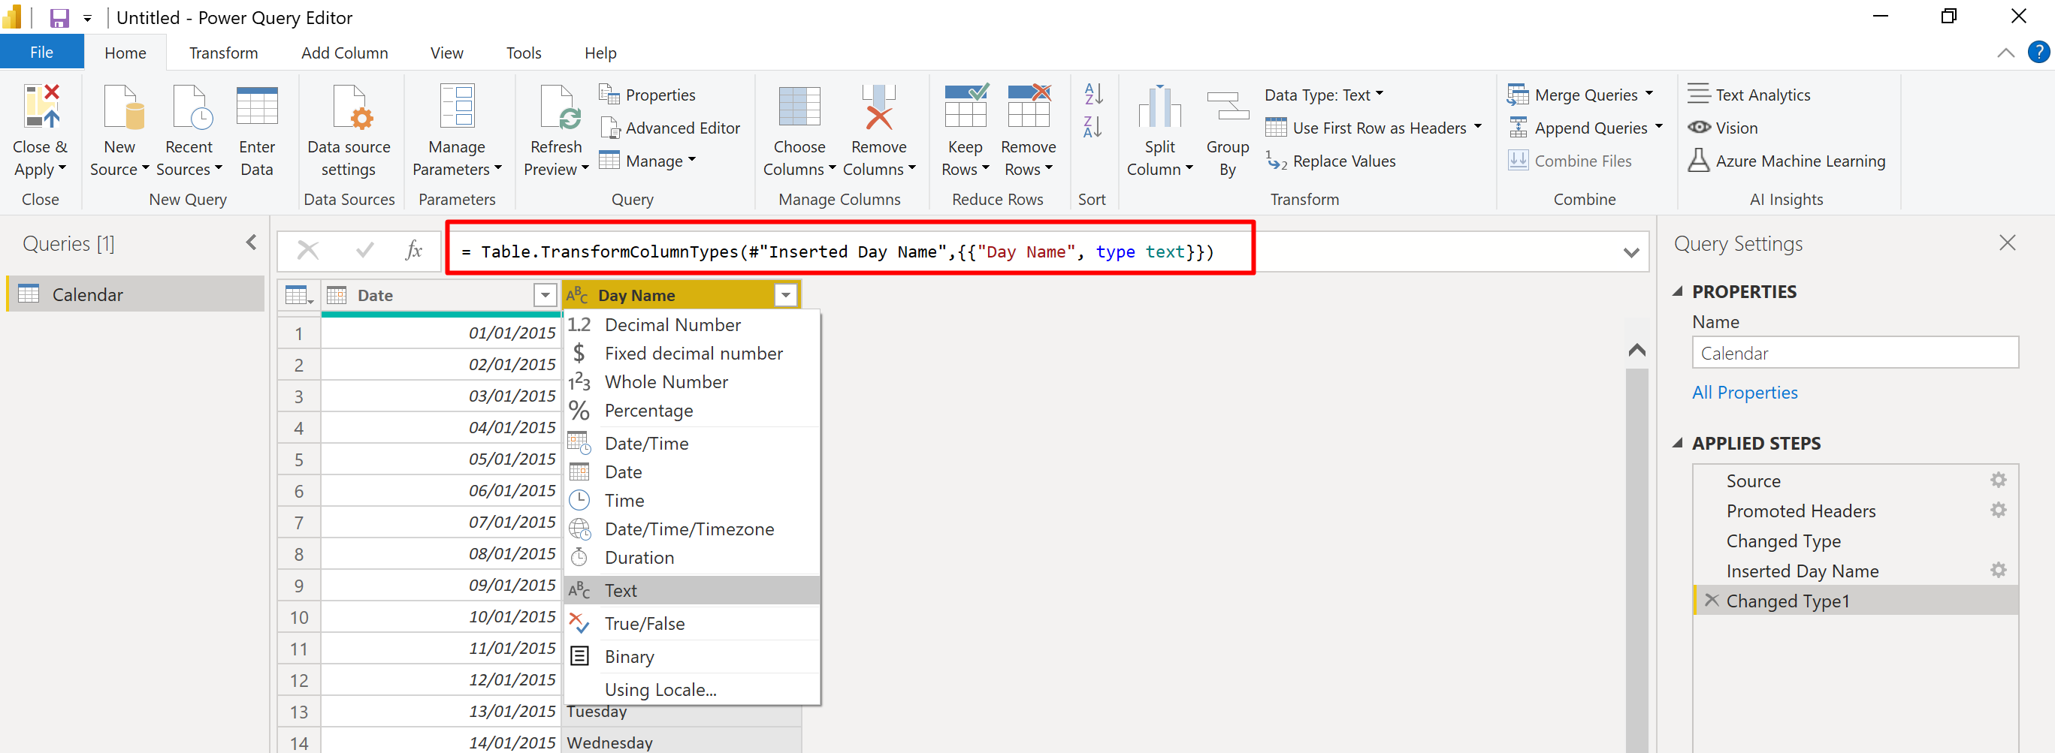Open Azure Machine Learning

[1786, 161]
